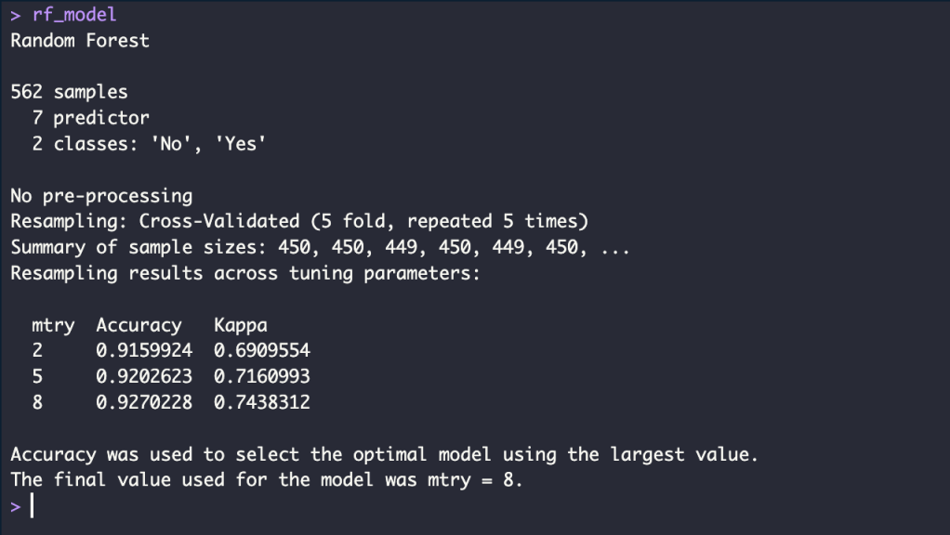Click the '562 samples' text
This screenshot has width=950, height=535.
tap(69, 92)
